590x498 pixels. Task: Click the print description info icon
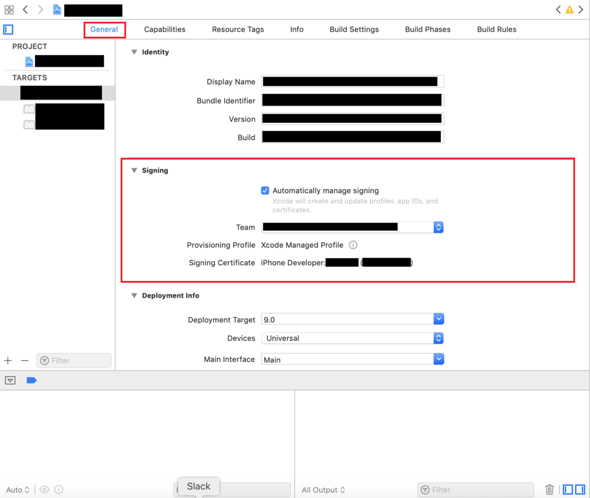point(59,490)
